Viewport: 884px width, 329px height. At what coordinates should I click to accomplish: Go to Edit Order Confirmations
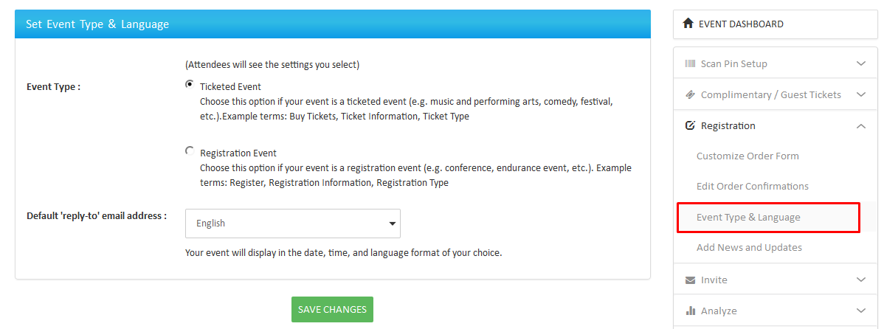[752, 186]
